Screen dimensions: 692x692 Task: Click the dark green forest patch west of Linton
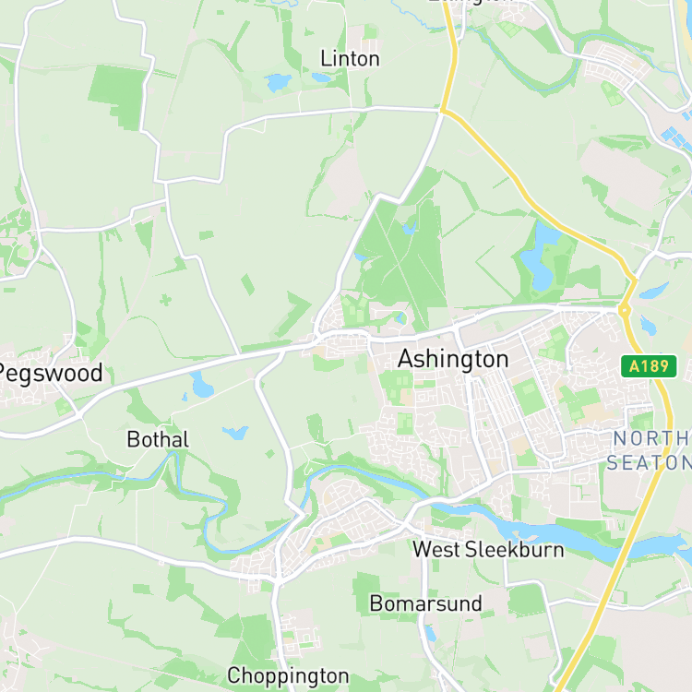tap(118, 97)
